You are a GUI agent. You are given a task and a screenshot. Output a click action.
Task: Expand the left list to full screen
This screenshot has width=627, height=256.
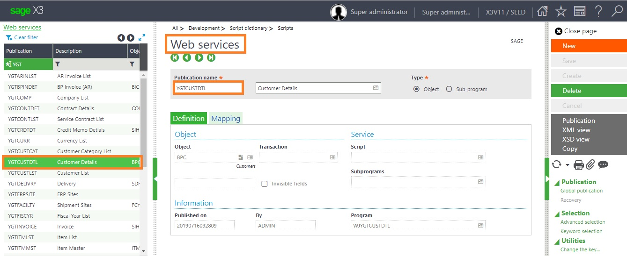pos(142,37)
